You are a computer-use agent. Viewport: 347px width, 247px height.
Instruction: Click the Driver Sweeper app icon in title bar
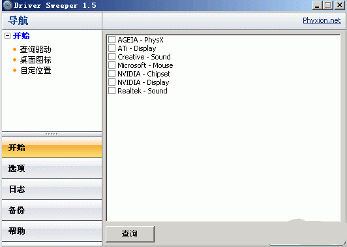[x=8, y=5]
